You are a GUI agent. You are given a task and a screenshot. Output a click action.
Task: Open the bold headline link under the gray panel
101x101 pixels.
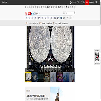coord(36,96)
